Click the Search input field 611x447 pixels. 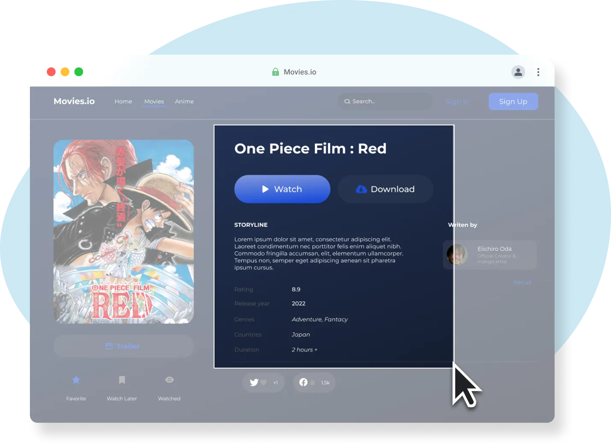click(x=385, y=102)
